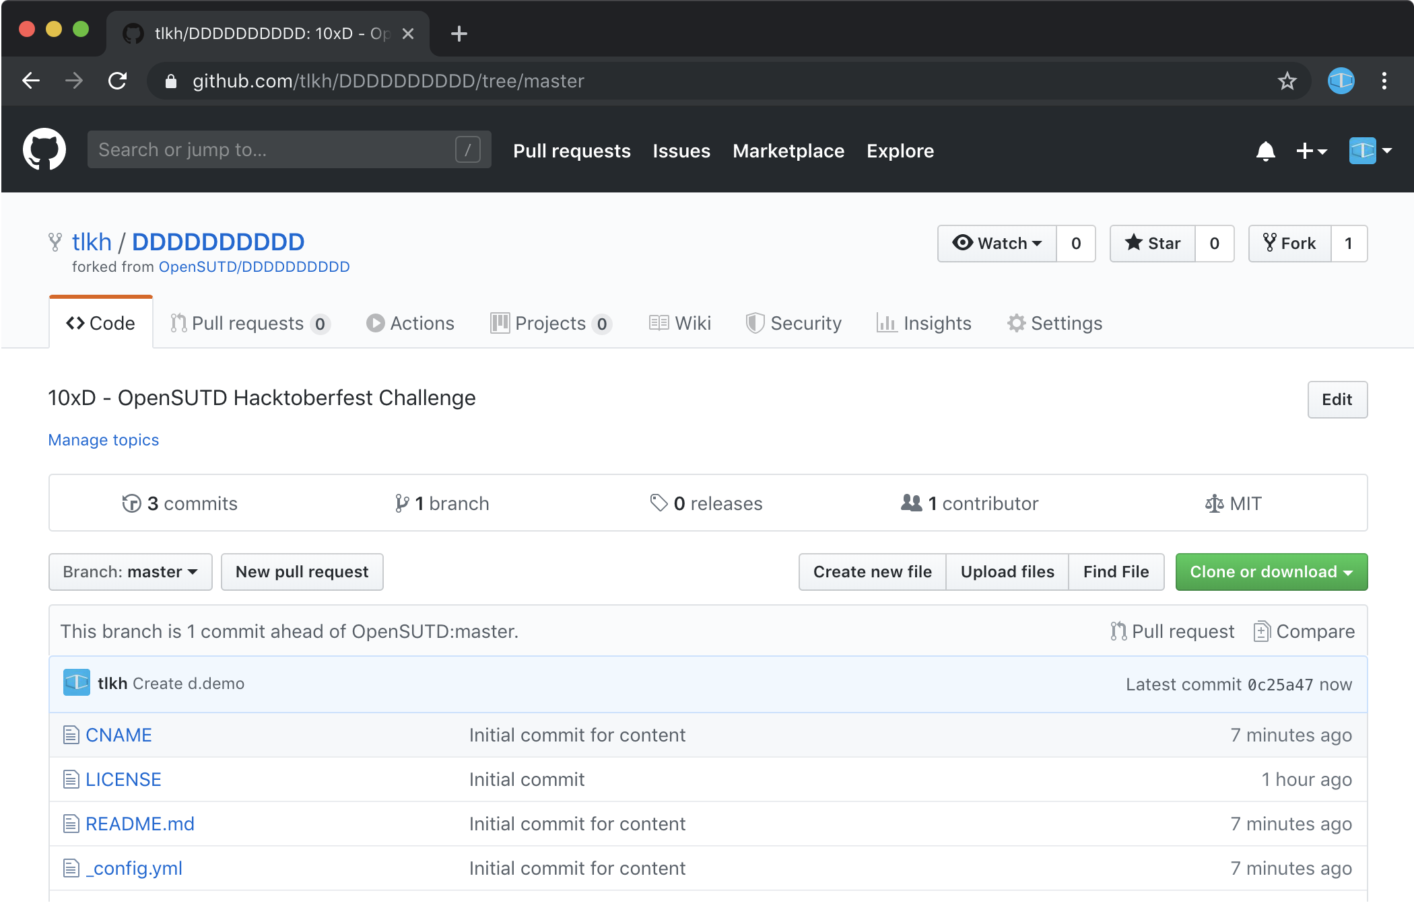Screen dimensions: 1414x903
Task: Click the Compare icon link
Action: [x=1304, y=631]
